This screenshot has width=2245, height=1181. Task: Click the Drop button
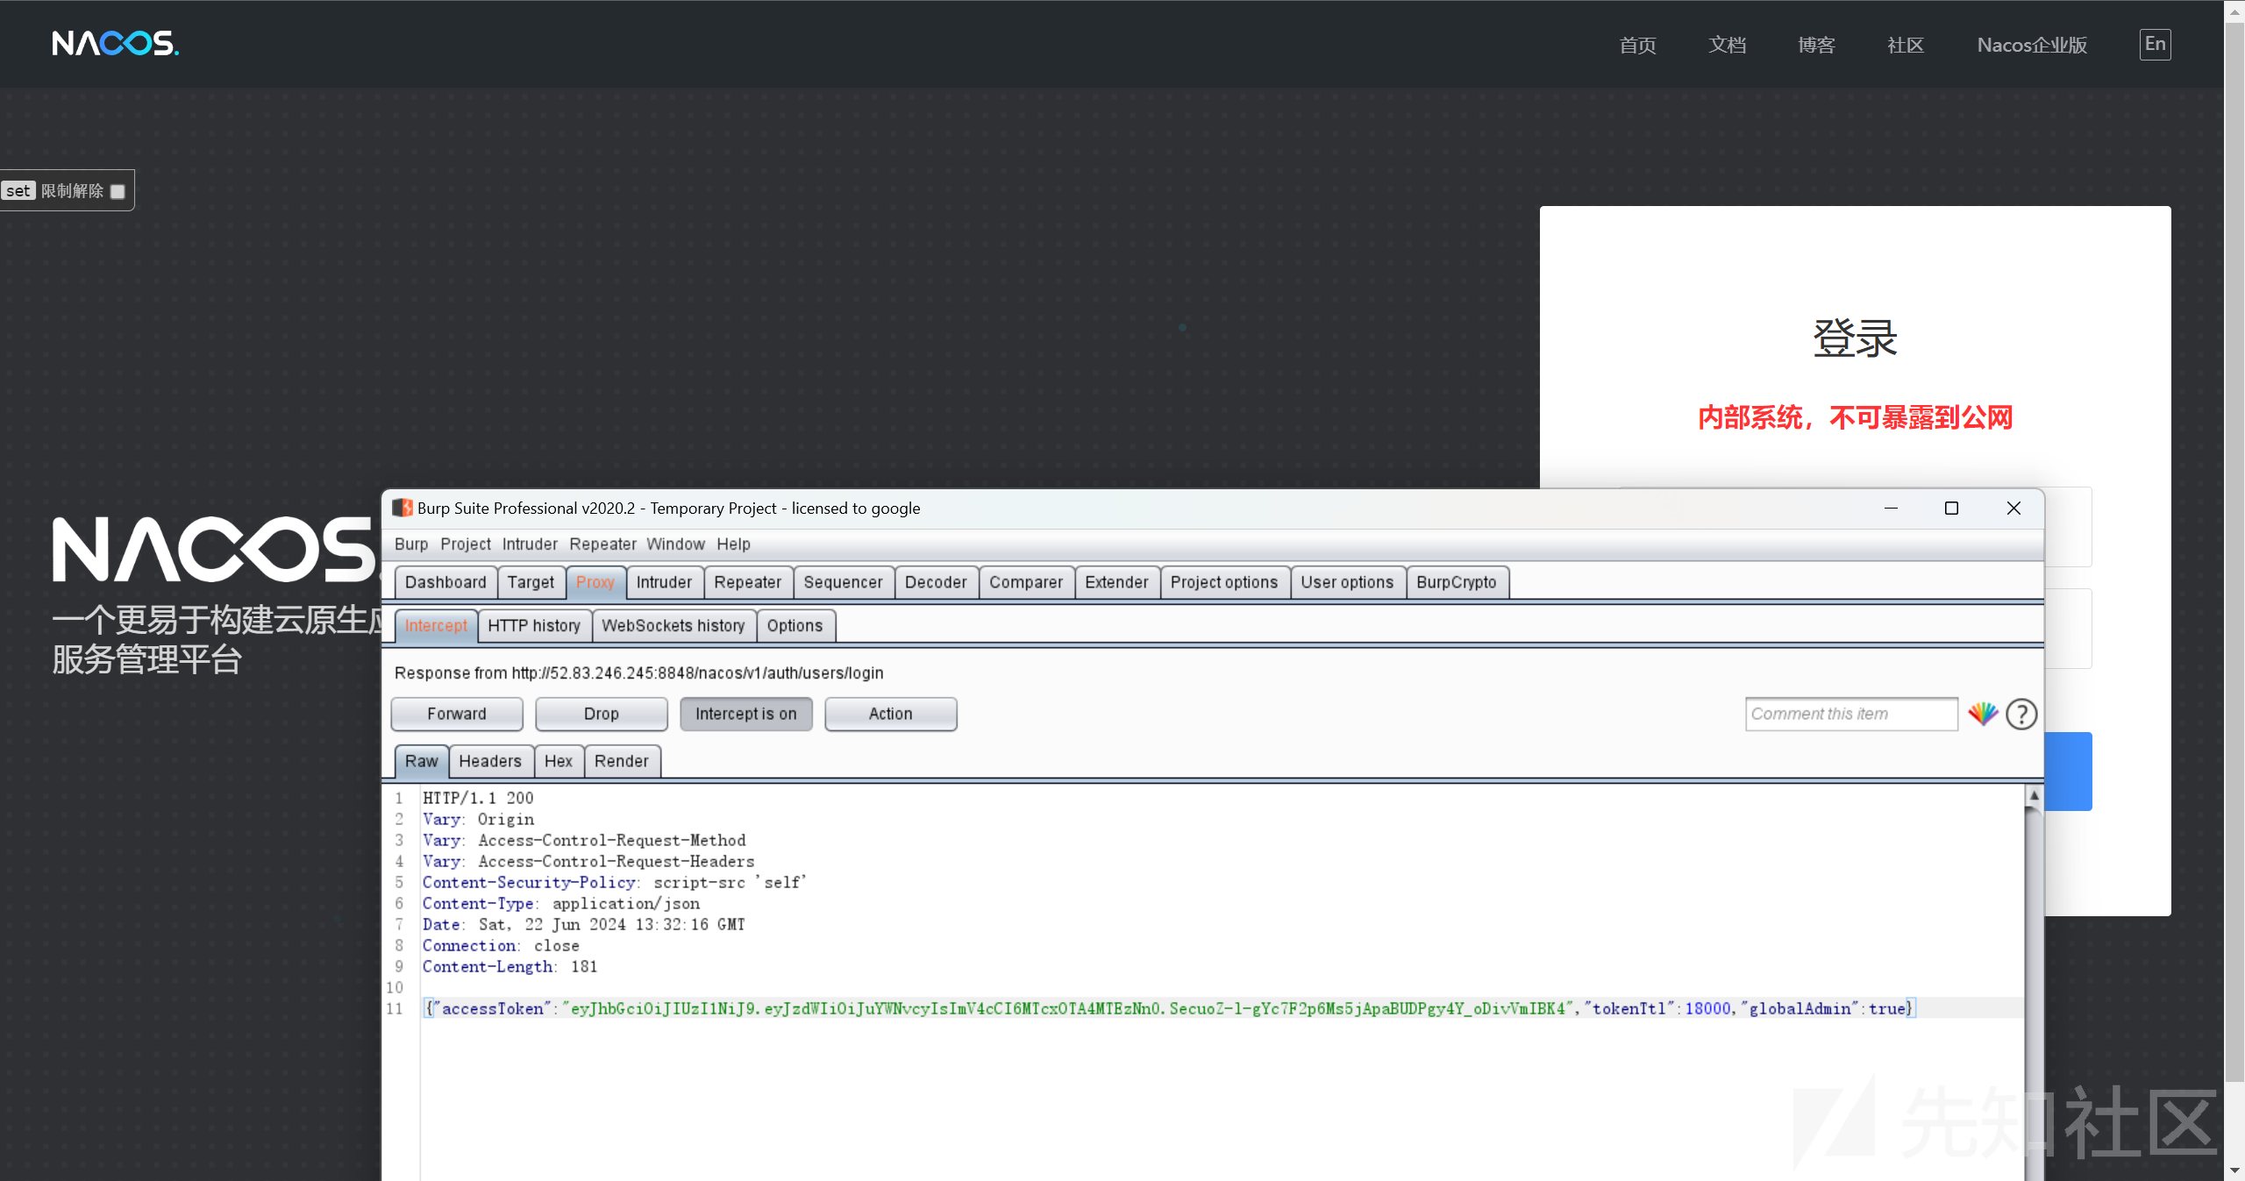click(602, 714)
